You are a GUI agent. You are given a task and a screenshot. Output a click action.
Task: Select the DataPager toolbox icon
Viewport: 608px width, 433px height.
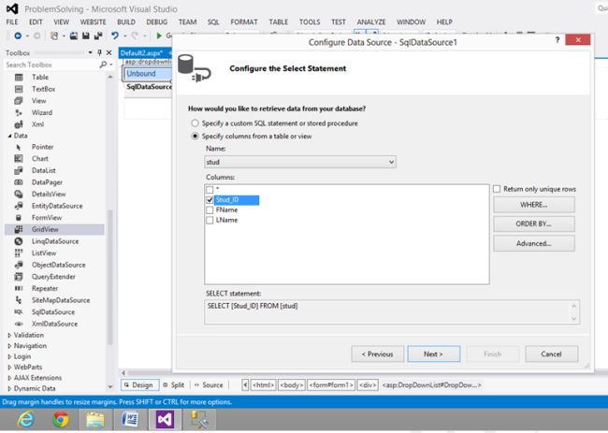[19, 182]
